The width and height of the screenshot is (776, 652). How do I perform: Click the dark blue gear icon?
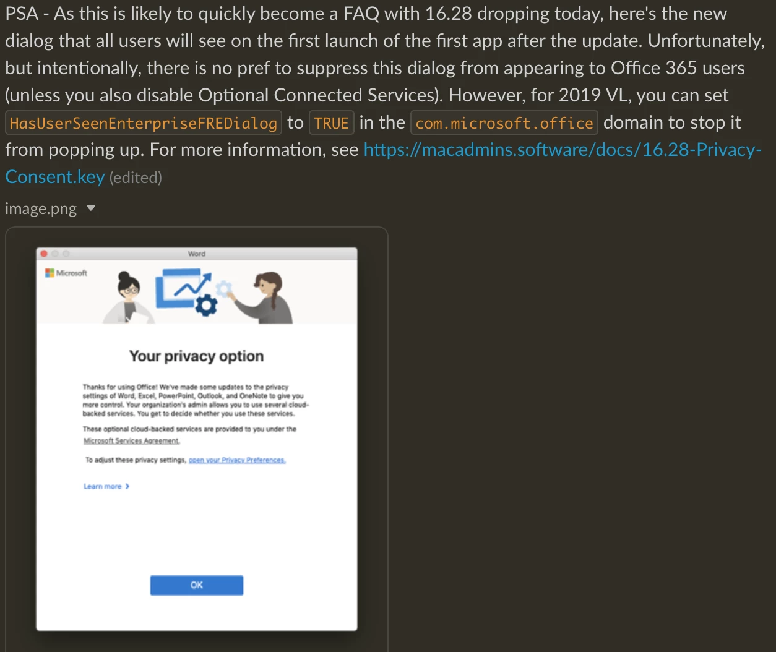pos(206,305)
